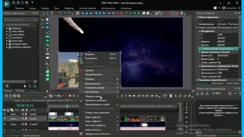This screenshot has width=244, height=137.
Task: Expand the Text effects tree node
Action: [x=7, y=38]
